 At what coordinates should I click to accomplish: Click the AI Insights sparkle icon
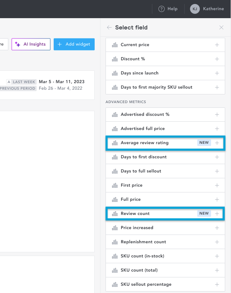click(17, 44)
